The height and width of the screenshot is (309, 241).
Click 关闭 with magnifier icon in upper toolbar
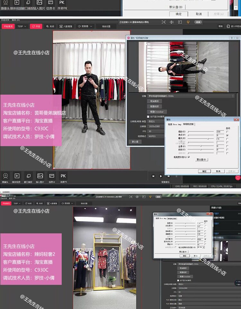50,26
